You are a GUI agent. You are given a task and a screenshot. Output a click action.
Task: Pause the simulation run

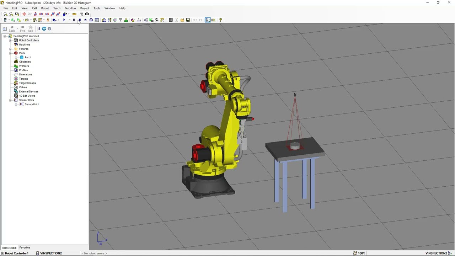(x=74, y=20)
